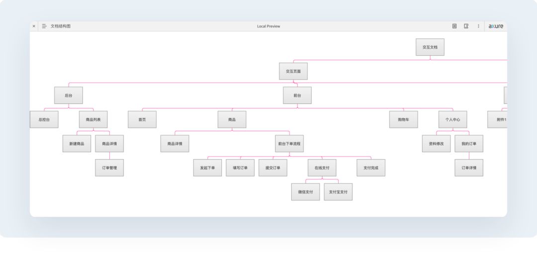The image size is (537, 259).
Task: Click the 首页 node
Action: 142,120
